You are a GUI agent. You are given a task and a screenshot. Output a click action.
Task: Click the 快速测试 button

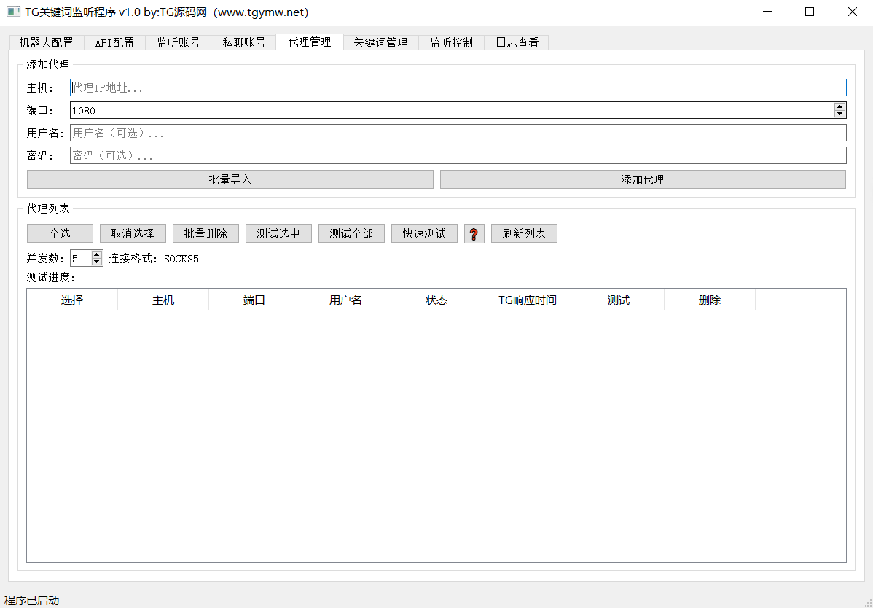(x=424, y=233)
